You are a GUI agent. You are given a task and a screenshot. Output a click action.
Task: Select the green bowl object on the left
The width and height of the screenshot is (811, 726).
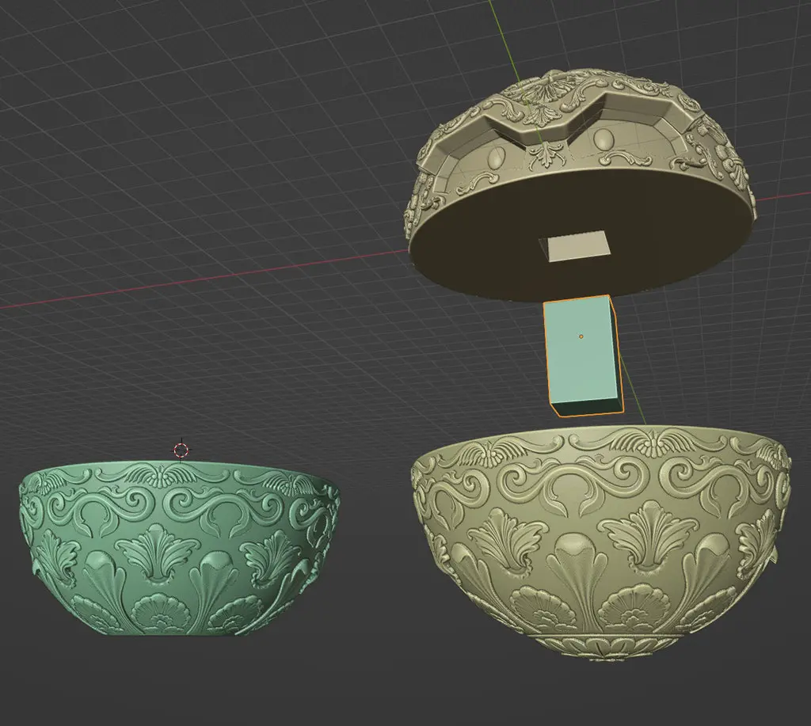tap(178, 548)
